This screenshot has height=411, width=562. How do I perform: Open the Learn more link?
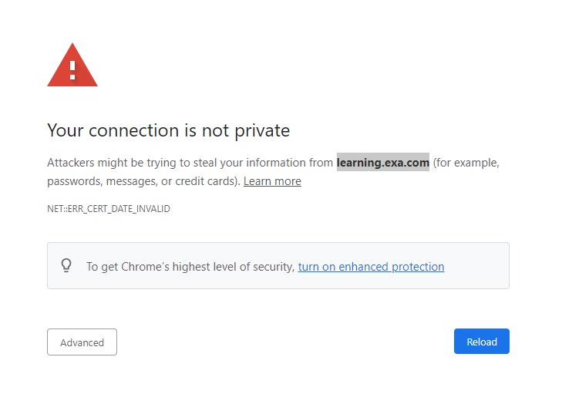[x=272, y=181]
